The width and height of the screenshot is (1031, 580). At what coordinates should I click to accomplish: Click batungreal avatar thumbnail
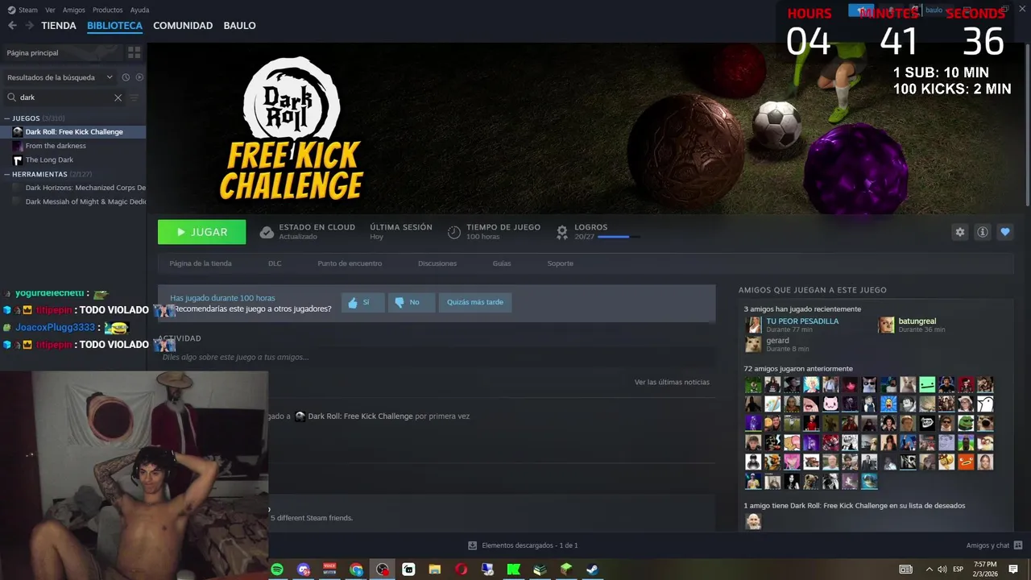coord(886,325)
